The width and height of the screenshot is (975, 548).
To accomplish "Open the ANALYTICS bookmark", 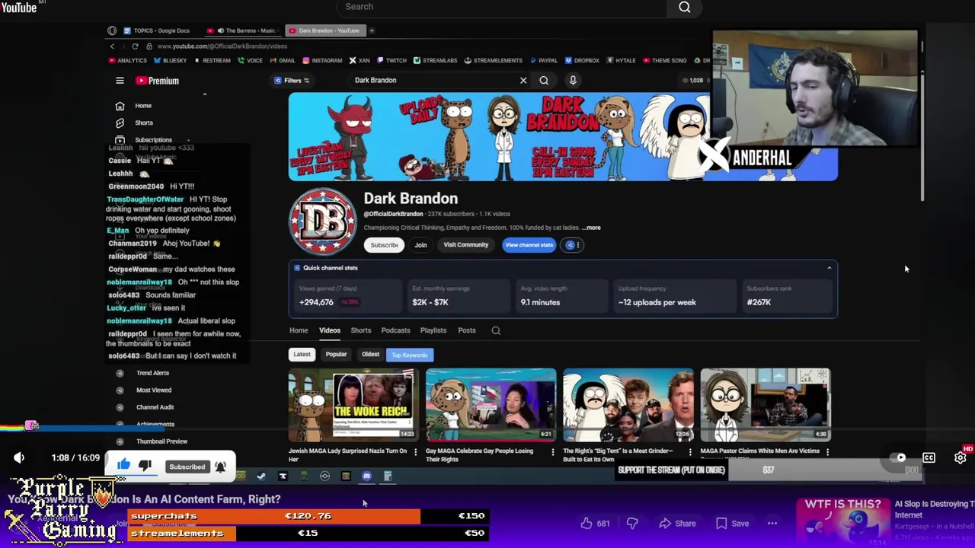I will pyautogui.click(x=127, y=60).
